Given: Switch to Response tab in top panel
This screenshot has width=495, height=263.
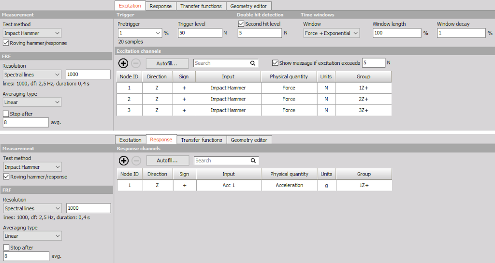Looking at the screenshot, I should (160, 6).
